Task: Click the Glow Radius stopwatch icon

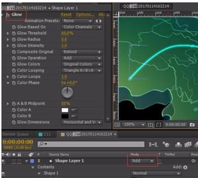Action: (x=14, y=39)
